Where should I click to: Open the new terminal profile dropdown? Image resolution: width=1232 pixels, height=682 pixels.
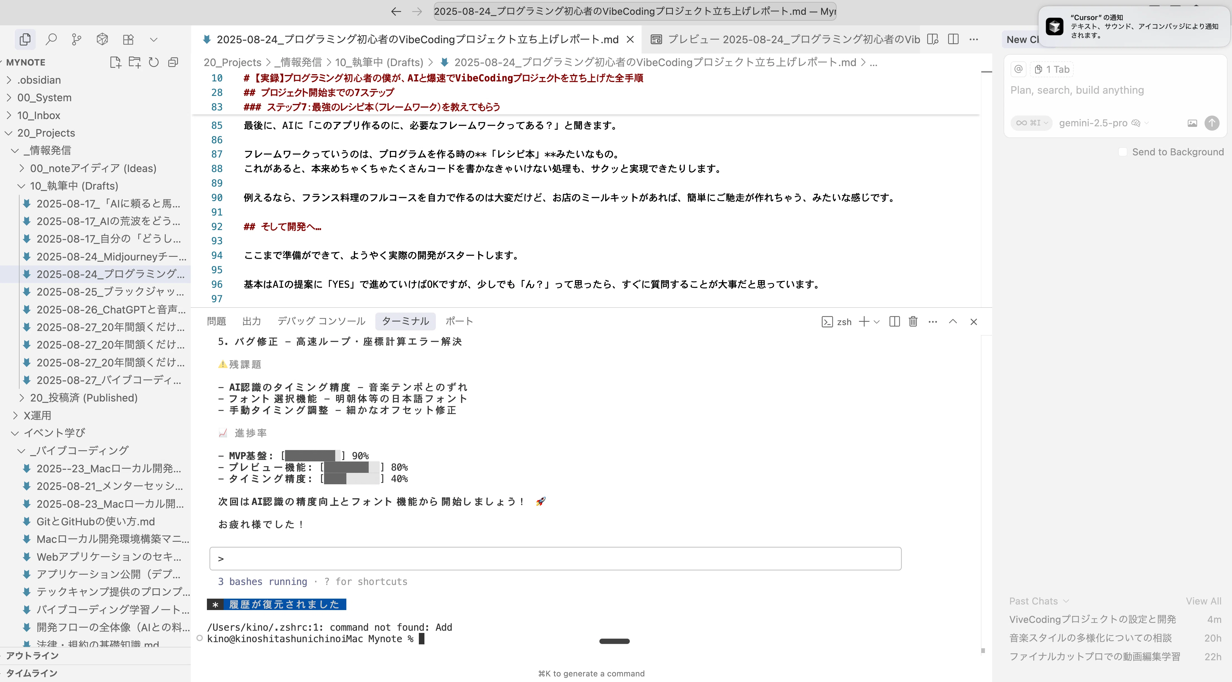coord(877,322)
